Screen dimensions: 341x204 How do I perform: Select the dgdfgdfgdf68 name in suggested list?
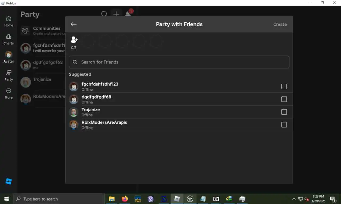[x=96, y=97]
